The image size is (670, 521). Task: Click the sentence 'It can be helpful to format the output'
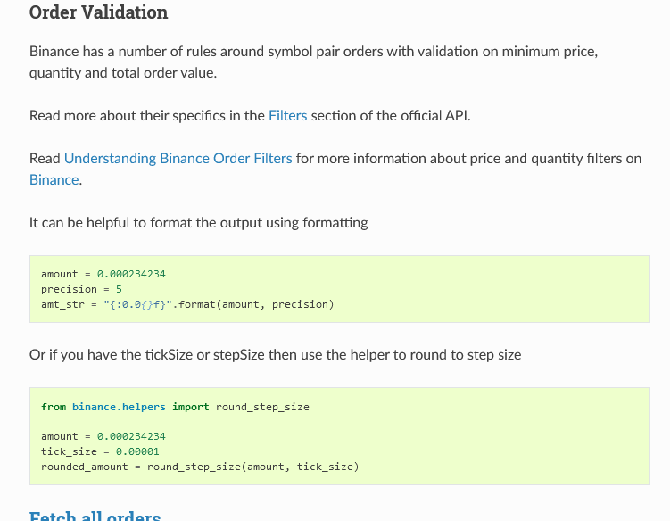[198, 223]
